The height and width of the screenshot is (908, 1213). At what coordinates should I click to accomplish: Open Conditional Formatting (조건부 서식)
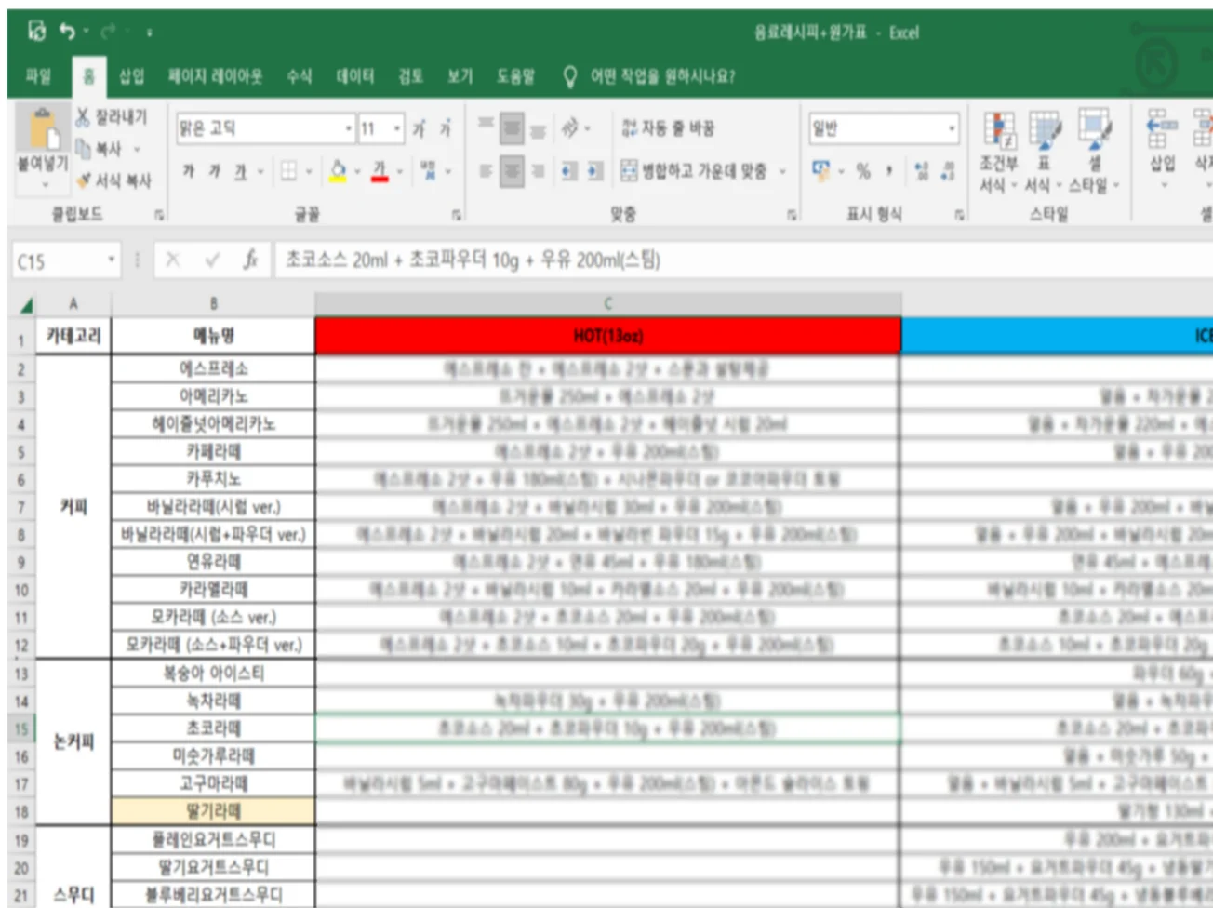pyautogui.click(x=998, y=152)
